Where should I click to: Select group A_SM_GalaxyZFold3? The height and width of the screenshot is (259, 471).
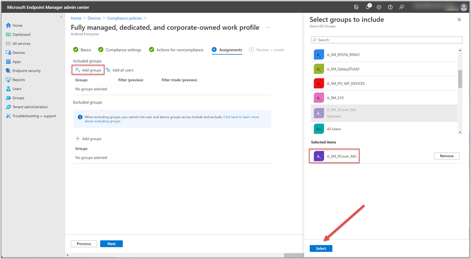coord(384,69)
